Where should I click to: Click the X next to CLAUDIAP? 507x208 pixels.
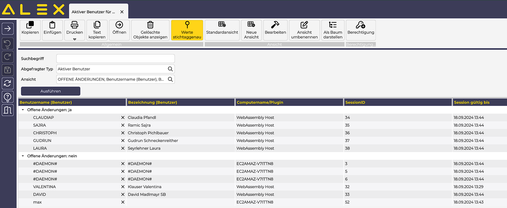(x=123, y=117)
